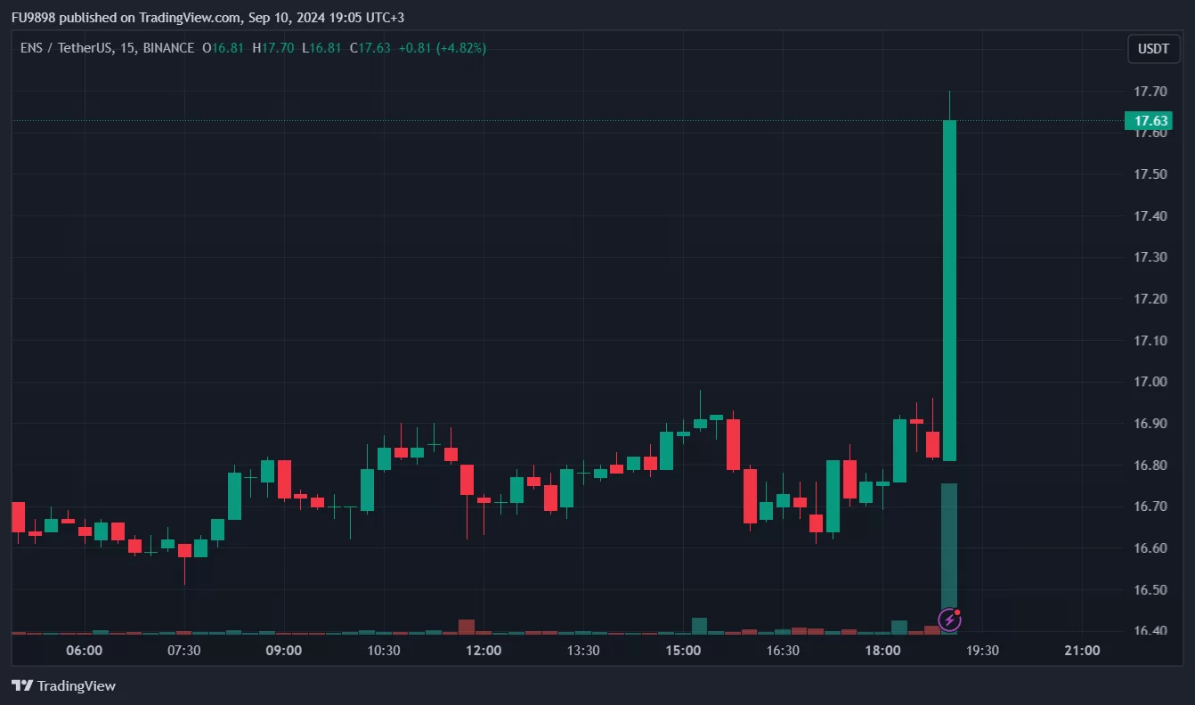Image resolution: width=1195 pixels, height=705 pixels.
Task: Click the 12:00 time axis label
Action: (x=484, y=651)
